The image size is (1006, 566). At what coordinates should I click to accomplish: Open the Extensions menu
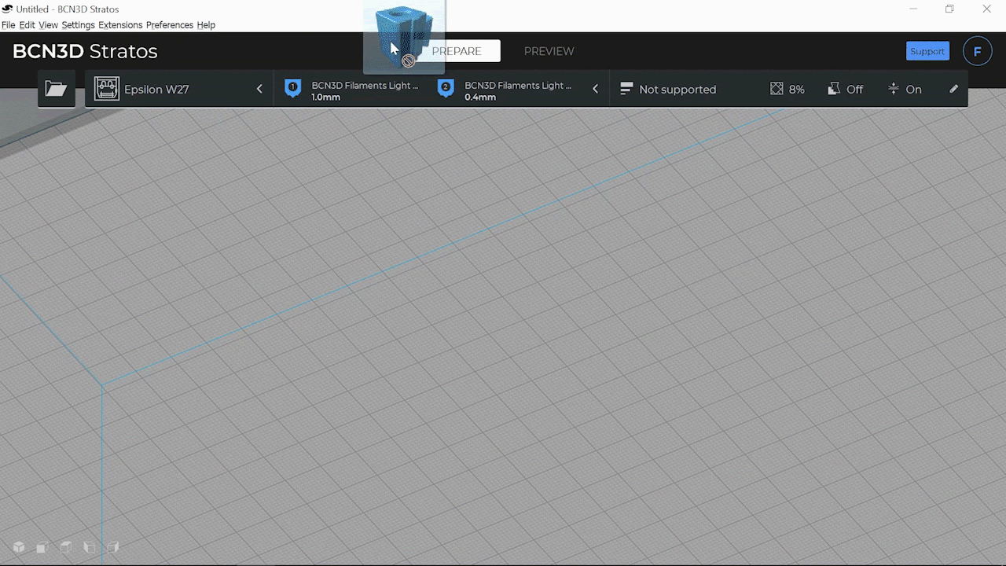120,25
